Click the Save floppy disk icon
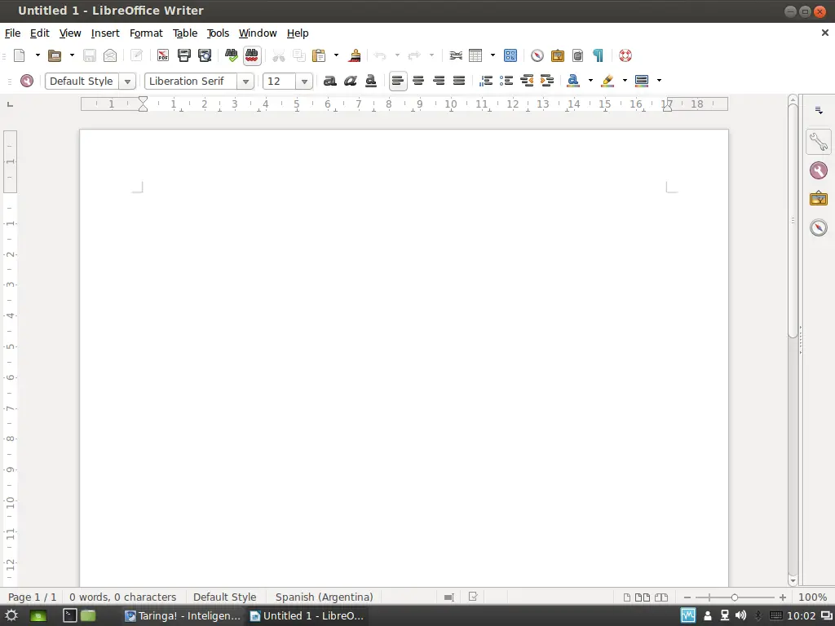This screenshot has width=835, height=626. [90, 55]
